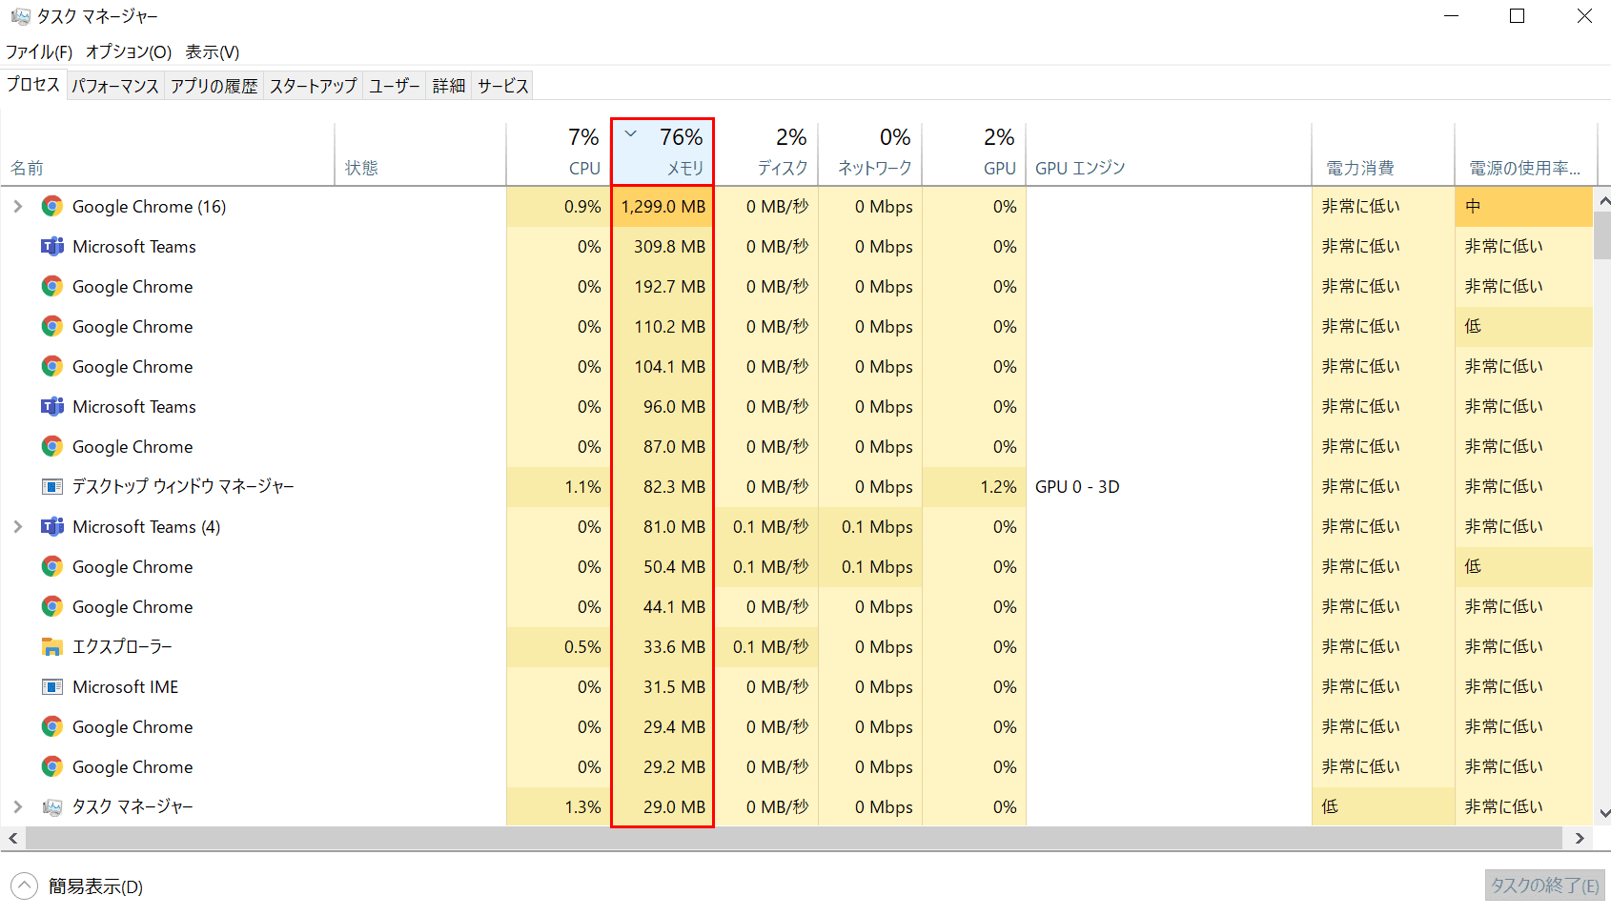Expand the タスク マネージャー process row

(17, 806)
